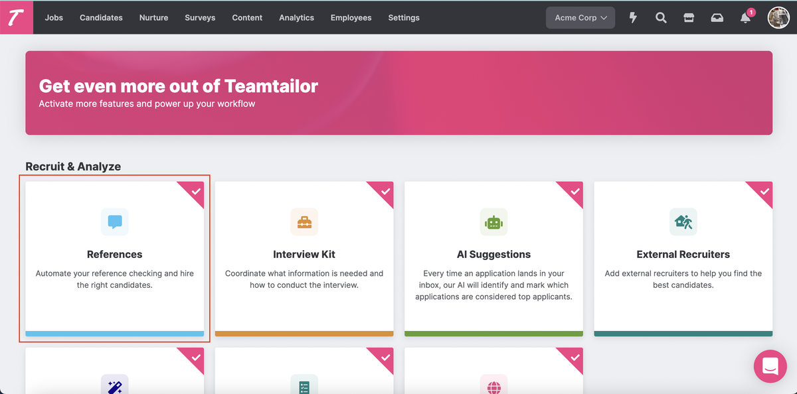Open the Interview Kit card title

[x=304, y=254]
